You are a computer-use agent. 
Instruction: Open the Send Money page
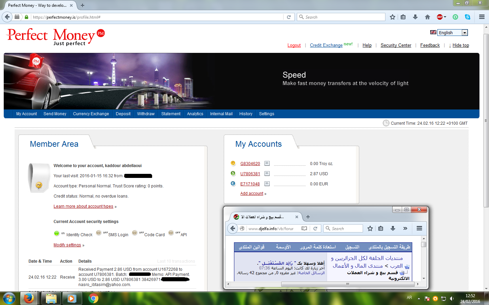click(x=55, y=114)
